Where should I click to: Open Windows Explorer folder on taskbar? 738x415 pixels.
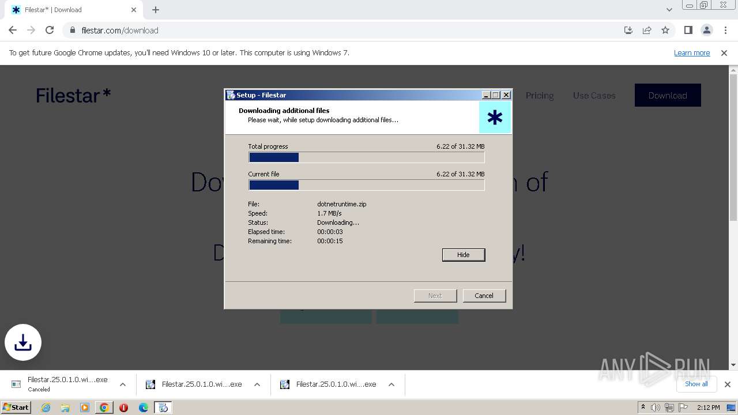click(x=65, y=408)
